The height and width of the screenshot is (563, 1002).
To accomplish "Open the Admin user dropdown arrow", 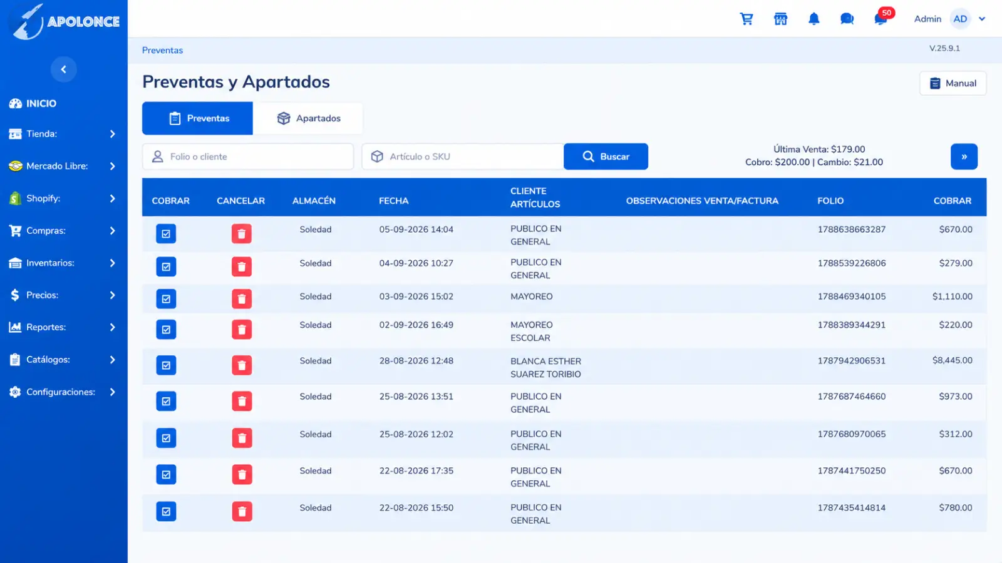I will pos(982,19).
